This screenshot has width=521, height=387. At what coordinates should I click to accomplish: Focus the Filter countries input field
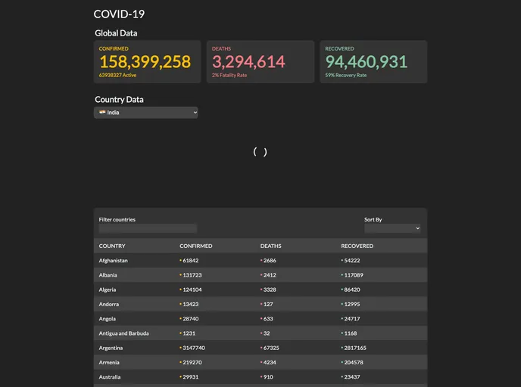pyautogui.click(x=148, y=228)
